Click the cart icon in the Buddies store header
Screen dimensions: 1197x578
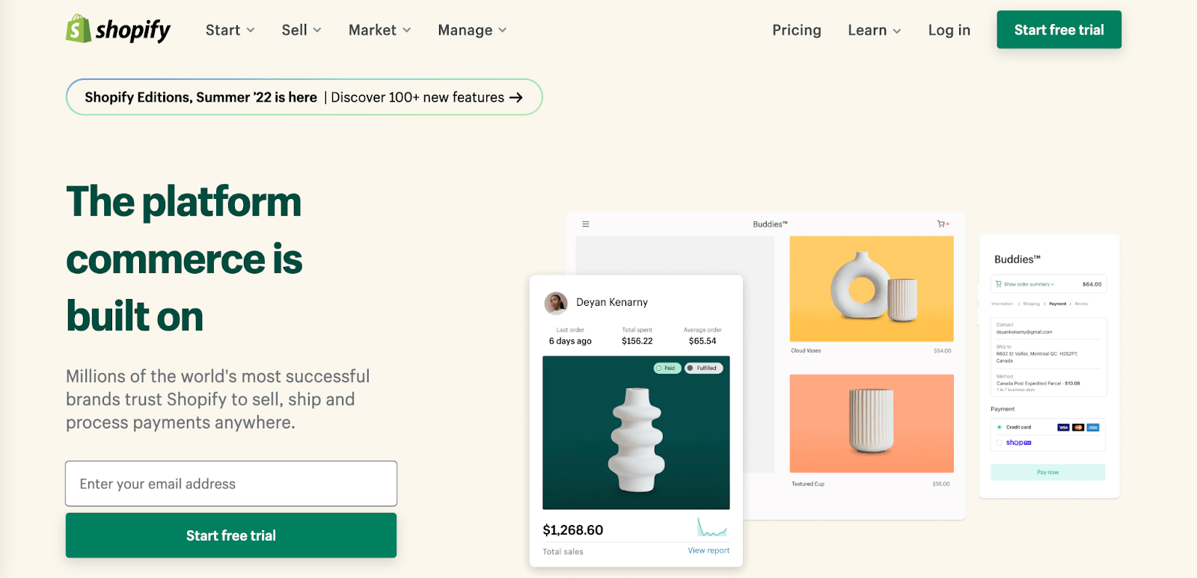(940, 223)
